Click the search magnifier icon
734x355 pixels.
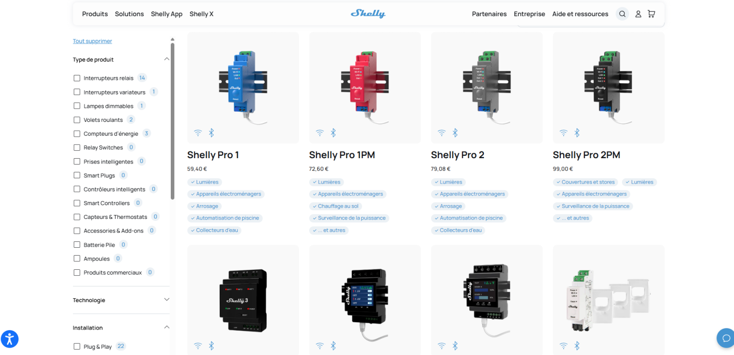tap(622, 14)
